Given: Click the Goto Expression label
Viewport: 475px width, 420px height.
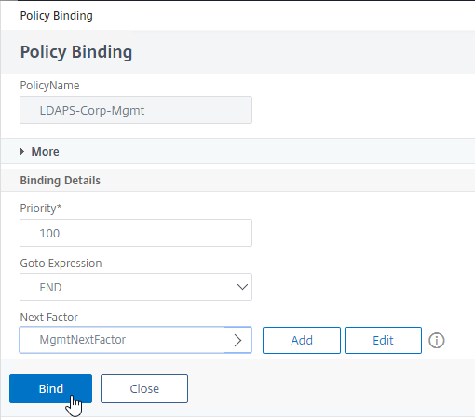Looking at the screenshot, I should [61, 264].
